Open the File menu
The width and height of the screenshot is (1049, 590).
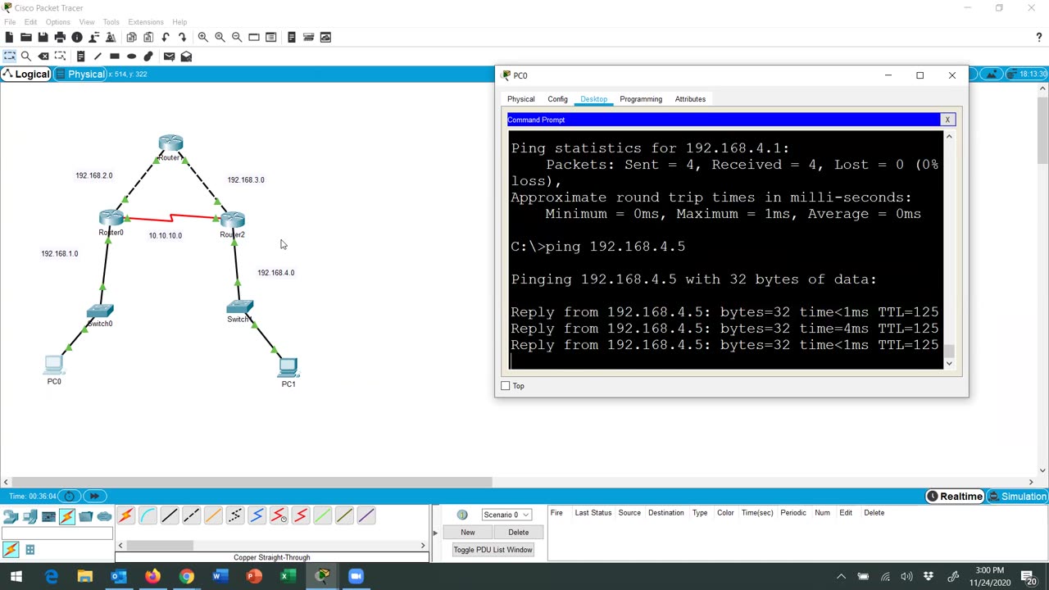tap(10, 22)
